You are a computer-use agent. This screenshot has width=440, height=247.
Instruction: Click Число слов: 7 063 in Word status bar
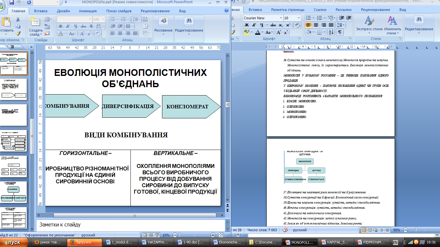pyautogui.click(x=262, y=230)
